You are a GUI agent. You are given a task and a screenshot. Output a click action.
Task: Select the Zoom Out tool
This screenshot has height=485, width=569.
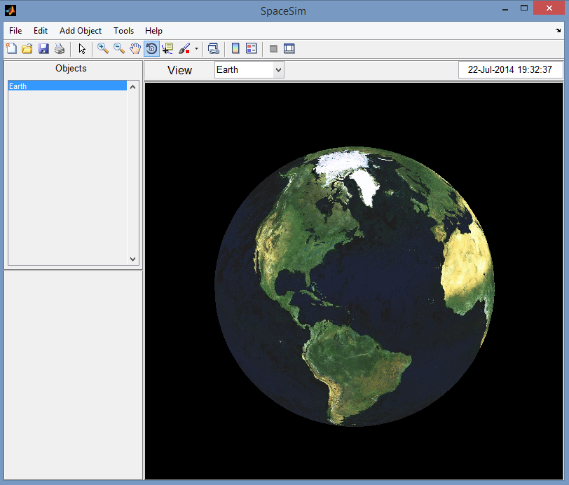coord(119,48)
